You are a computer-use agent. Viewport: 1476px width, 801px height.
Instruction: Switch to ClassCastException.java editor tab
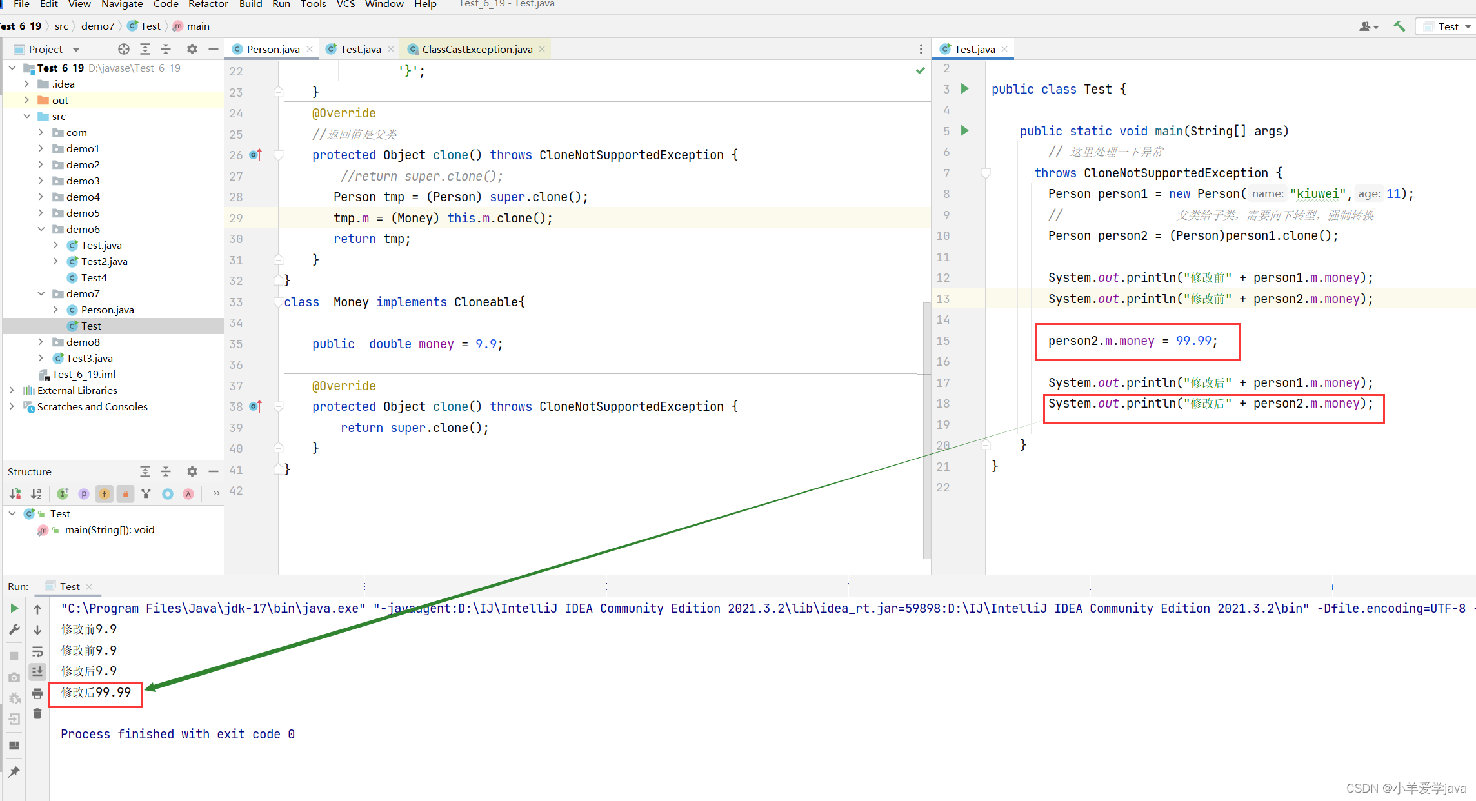click(477, 49)
